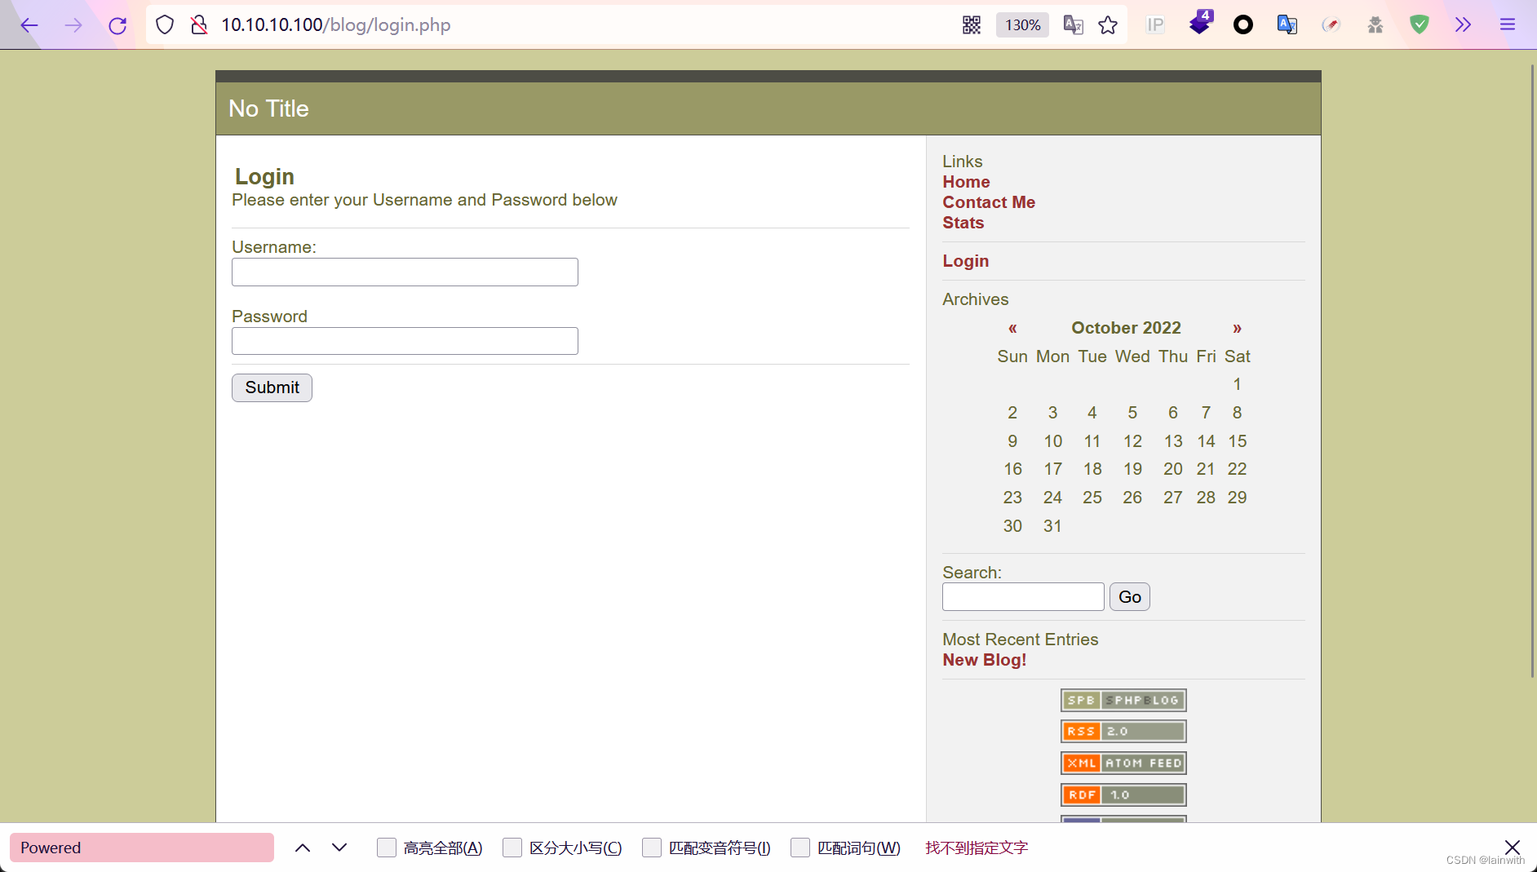
Task: Open the shield tracking protection icon
Action: (x=165, y=25)
